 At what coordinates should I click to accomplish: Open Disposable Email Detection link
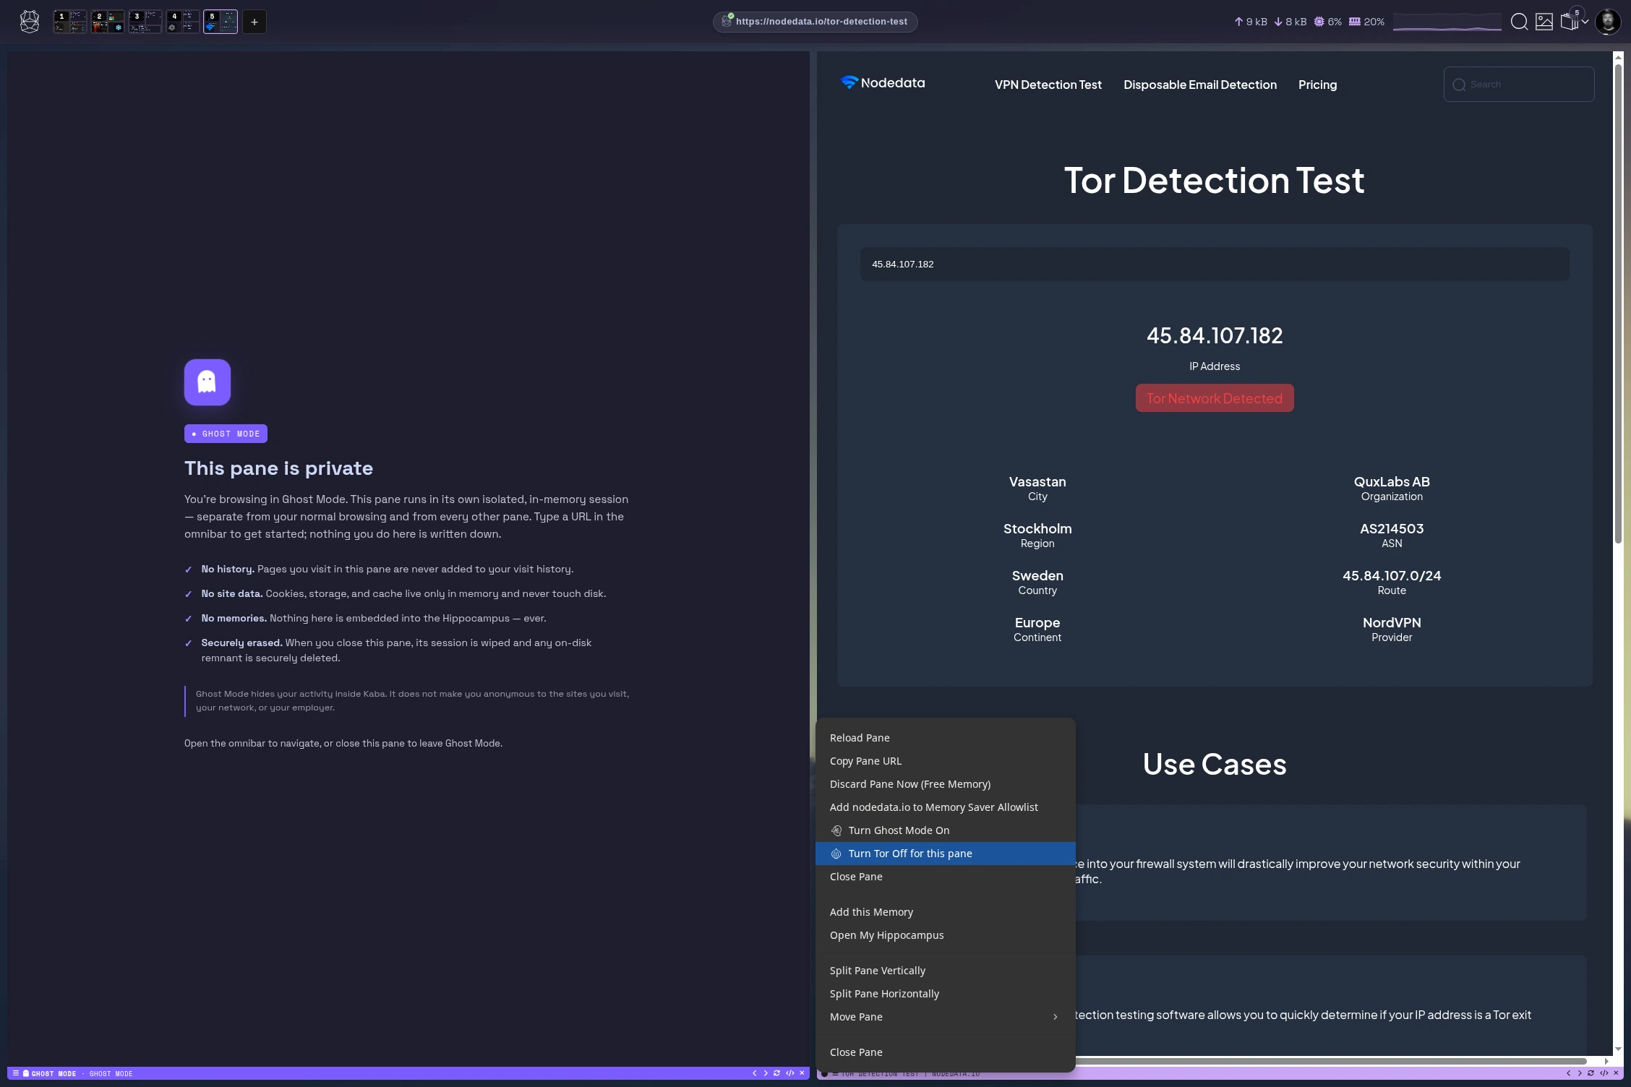pyautogui.click(x=1199, y=85)
